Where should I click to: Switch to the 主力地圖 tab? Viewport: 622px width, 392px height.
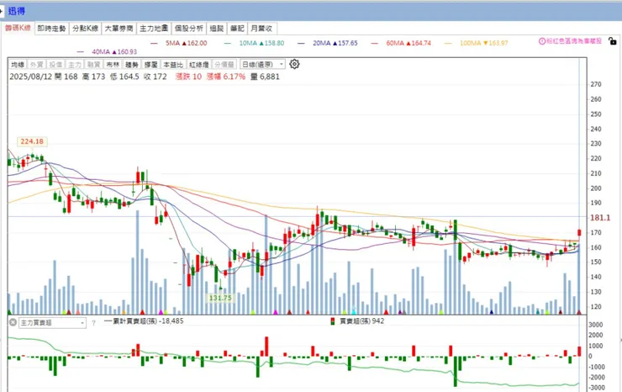pyautogui.click(x=154, y=29)
